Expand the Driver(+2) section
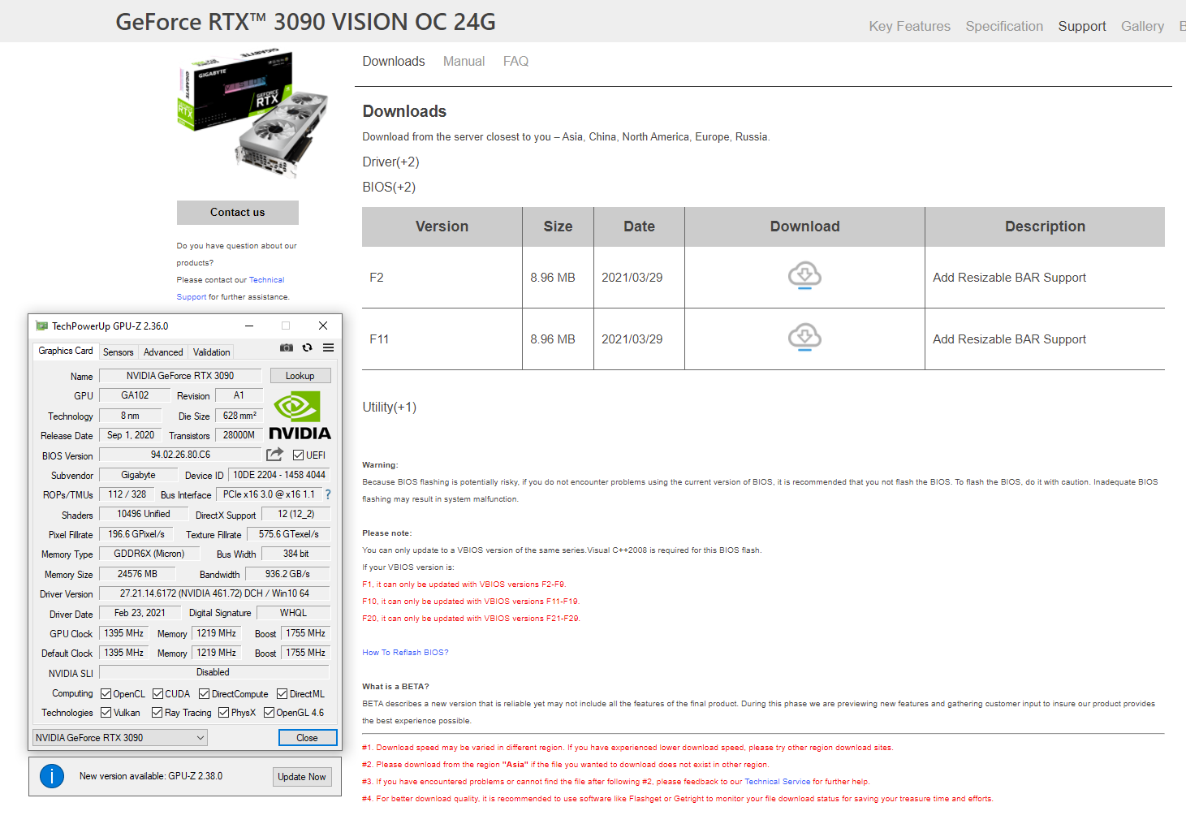The image size is (1186, 824). pos(390,162)
